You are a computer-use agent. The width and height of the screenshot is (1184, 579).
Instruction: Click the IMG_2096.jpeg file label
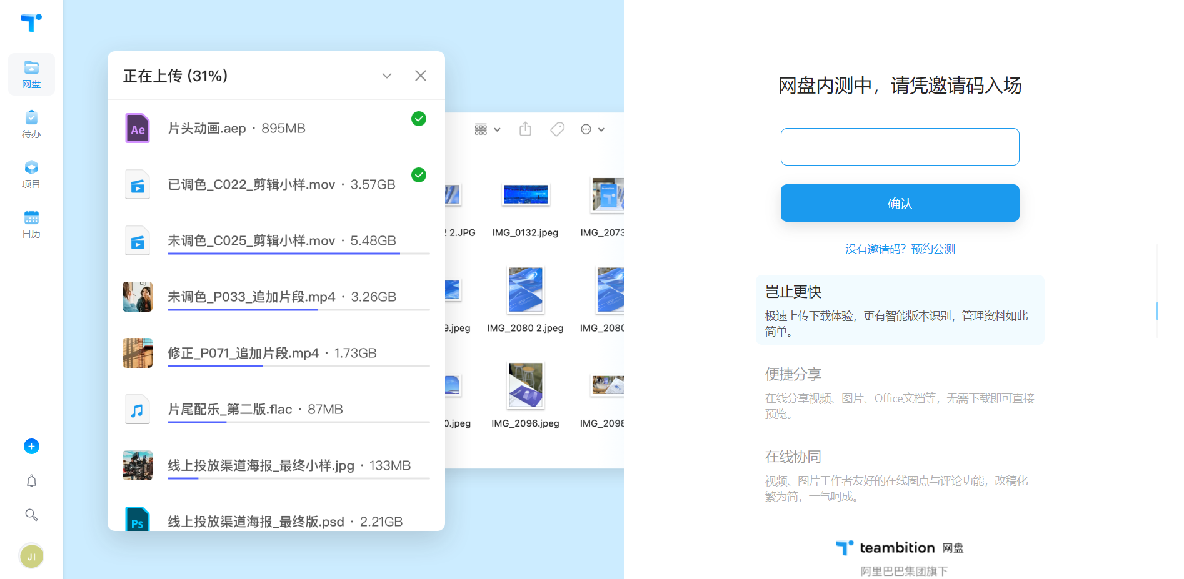[525, 423]
